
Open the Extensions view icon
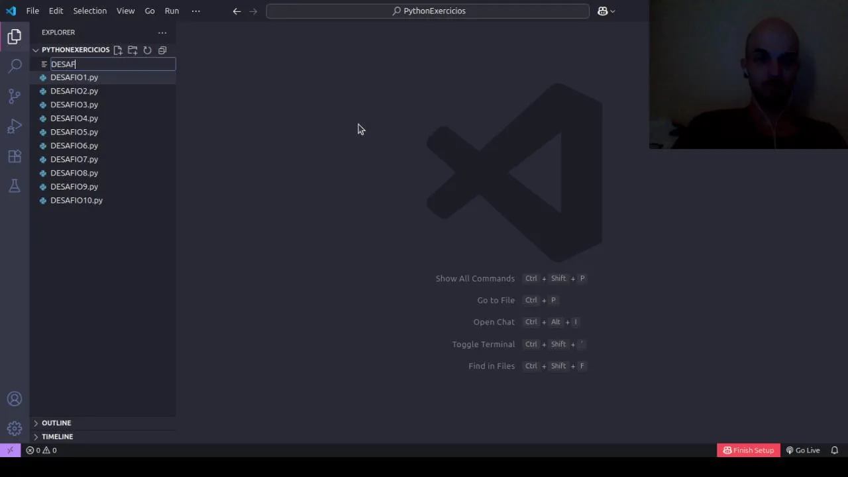15,156
